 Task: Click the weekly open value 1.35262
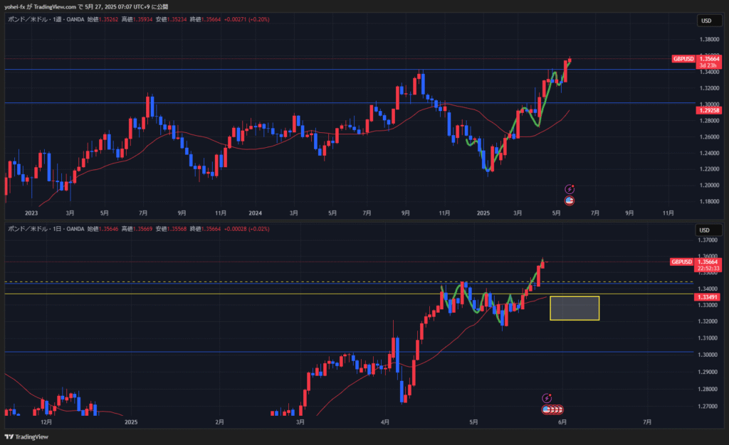[108, 19]
